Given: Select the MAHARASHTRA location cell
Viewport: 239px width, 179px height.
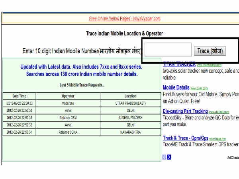Looking at the screenshot, I should (131, 132).
